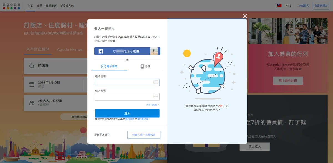Click the 忘記密碼？ link
333x163 pixels.
(153, 105)
